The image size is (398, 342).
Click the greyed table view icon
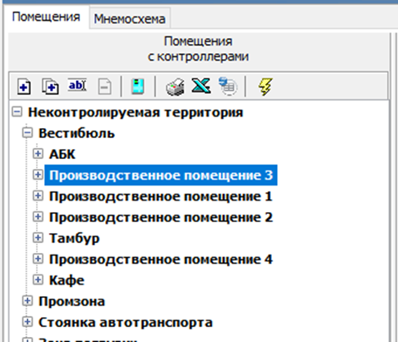228,87
